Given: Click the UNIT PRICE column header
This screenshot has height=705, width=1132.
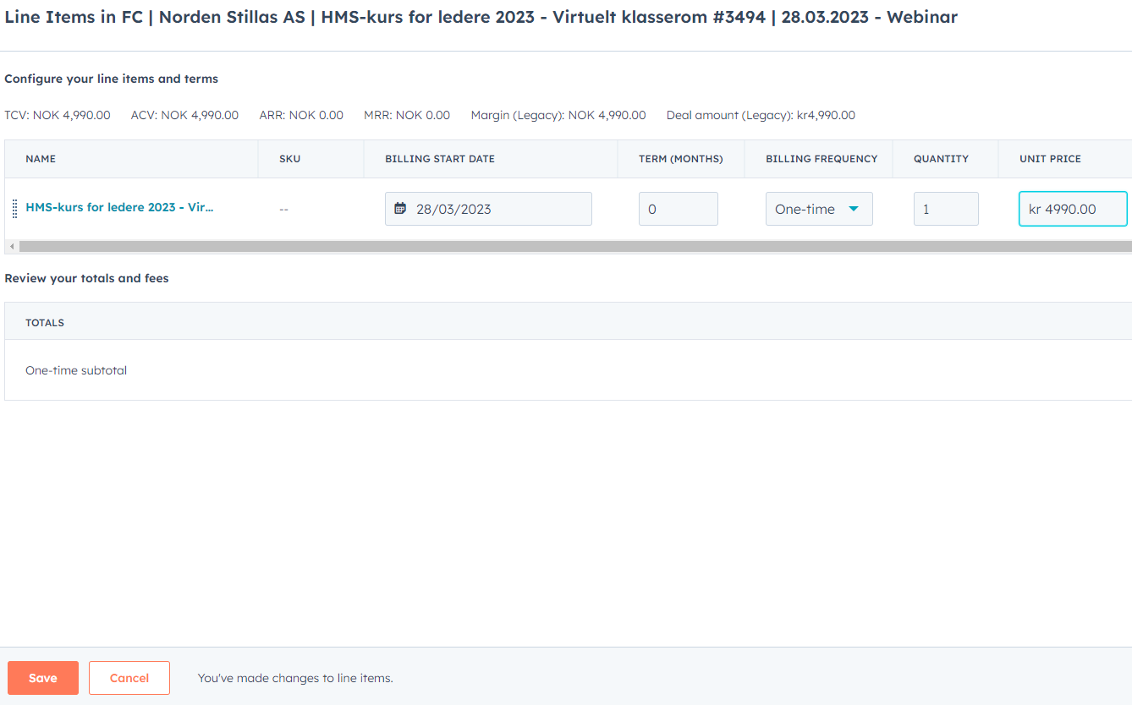Looking at the screenshot, I should [x=1050, y=159].
